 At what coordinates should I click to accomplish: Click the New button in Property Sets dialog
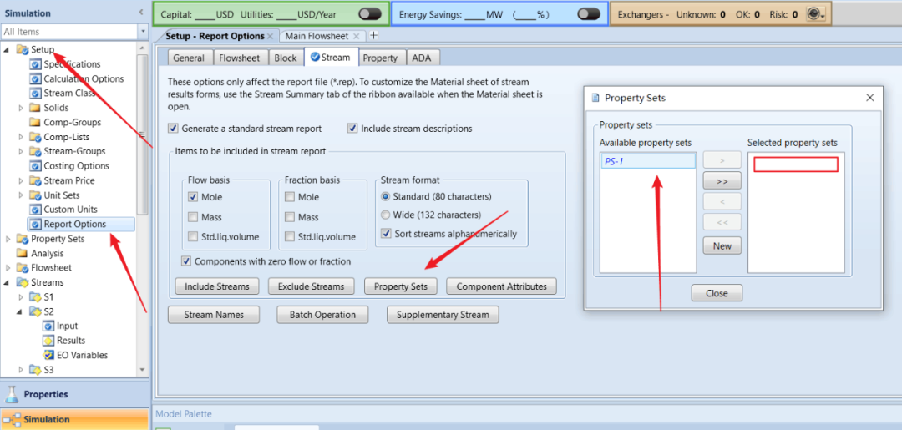722,245
